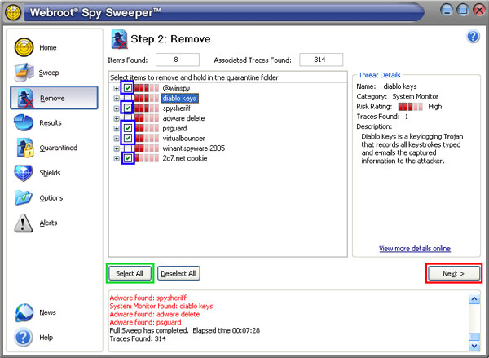
Task: Select the @winspy item name
Action: coord(176,88)
